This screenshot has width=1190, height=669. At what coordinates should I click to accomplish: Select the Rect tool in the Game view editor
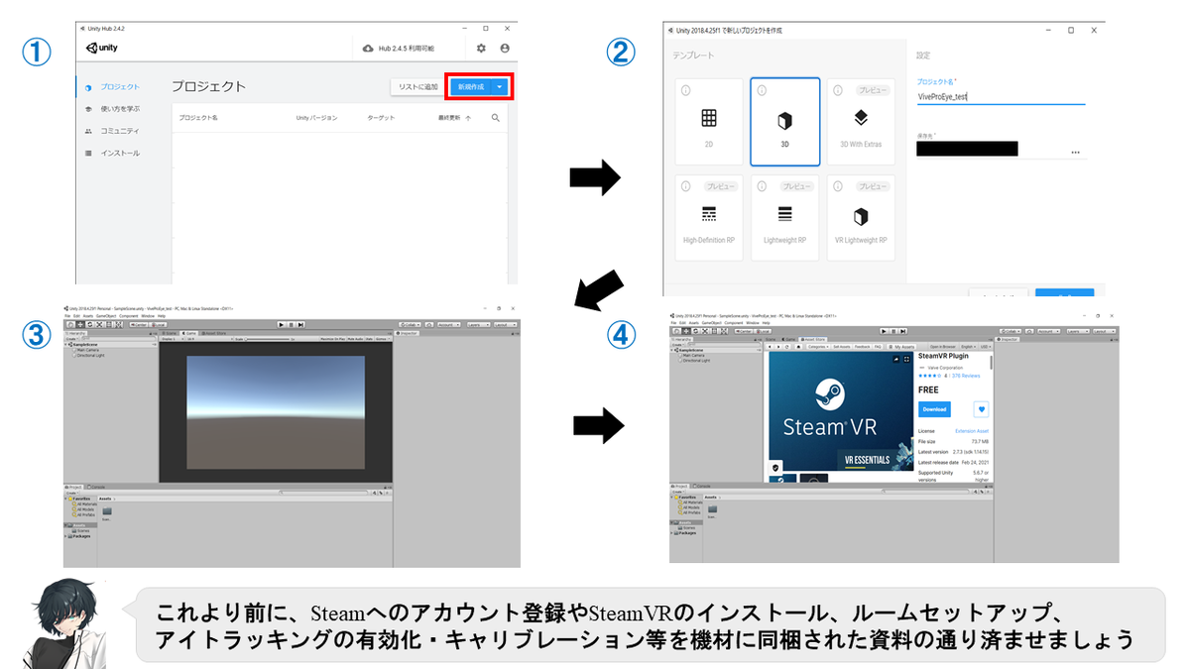(x=109, y=325)
